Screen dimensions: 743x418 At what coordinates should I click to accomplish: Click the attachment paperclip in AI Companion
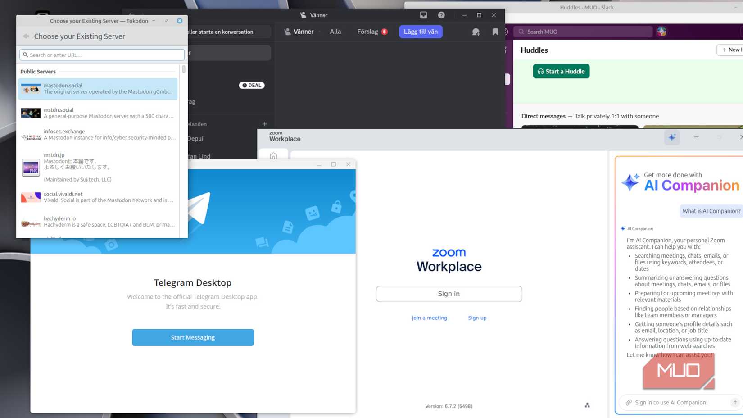pyautogui.click(x=629, y=402)
